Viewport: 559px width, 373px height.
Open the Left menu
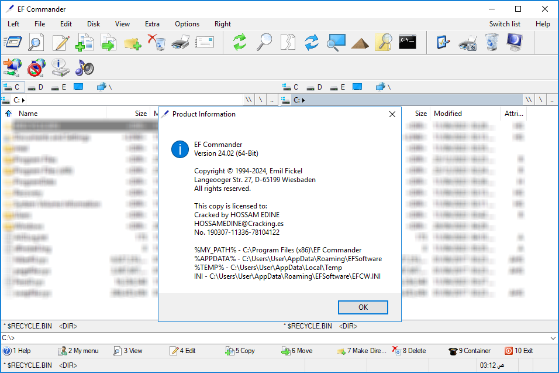tap(13, 24)
